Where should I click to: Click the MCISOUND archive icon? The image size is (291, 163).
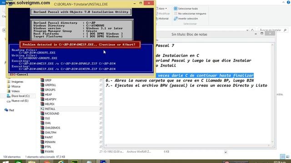tap(42, 114)
